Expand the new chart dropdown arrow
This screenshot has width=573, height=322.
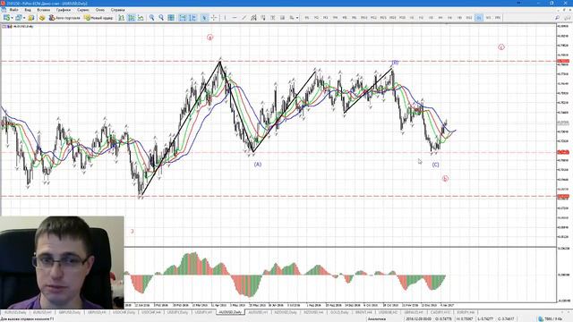tap(12, 18)
